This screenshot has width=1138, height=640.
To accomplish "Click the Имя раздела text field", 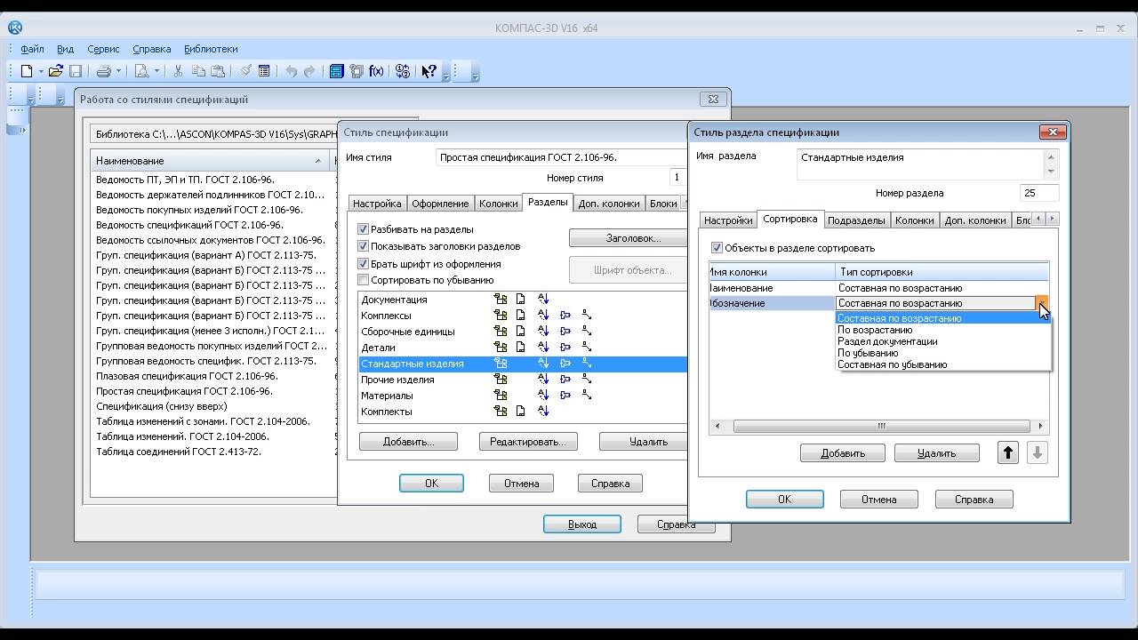I will click(926, 164).
